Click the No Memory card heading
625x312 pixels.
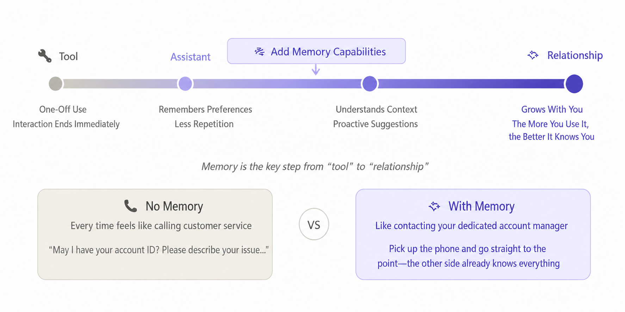174,206
